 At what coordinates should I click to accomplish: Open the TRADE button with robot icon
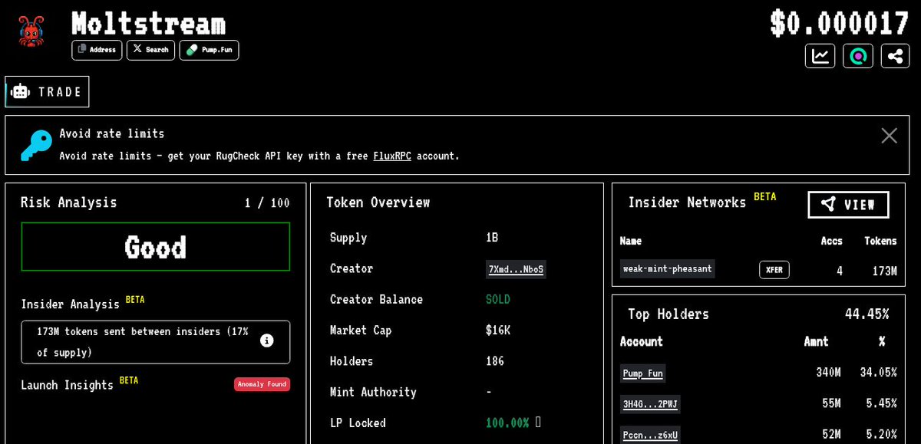pos(47,91)
